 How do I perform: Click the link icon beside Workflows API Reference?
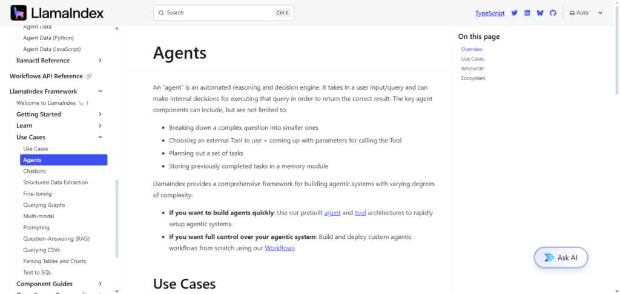(89, 76)
